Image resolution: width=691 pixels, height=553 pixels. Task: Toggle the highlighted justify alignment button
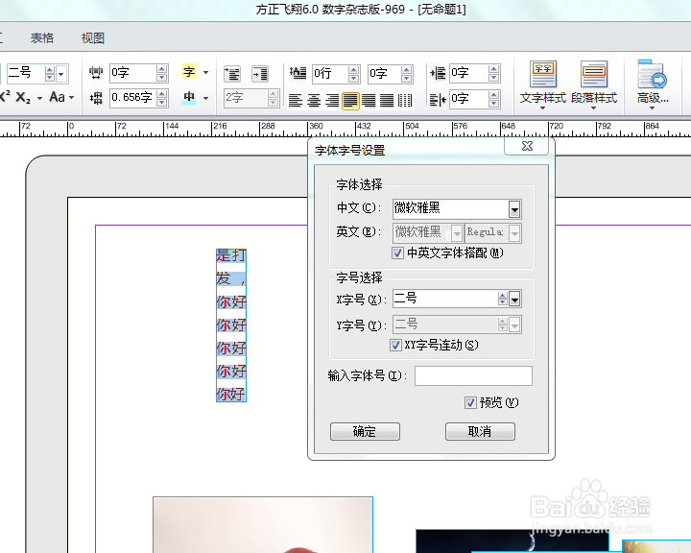[x=350, y=101]
